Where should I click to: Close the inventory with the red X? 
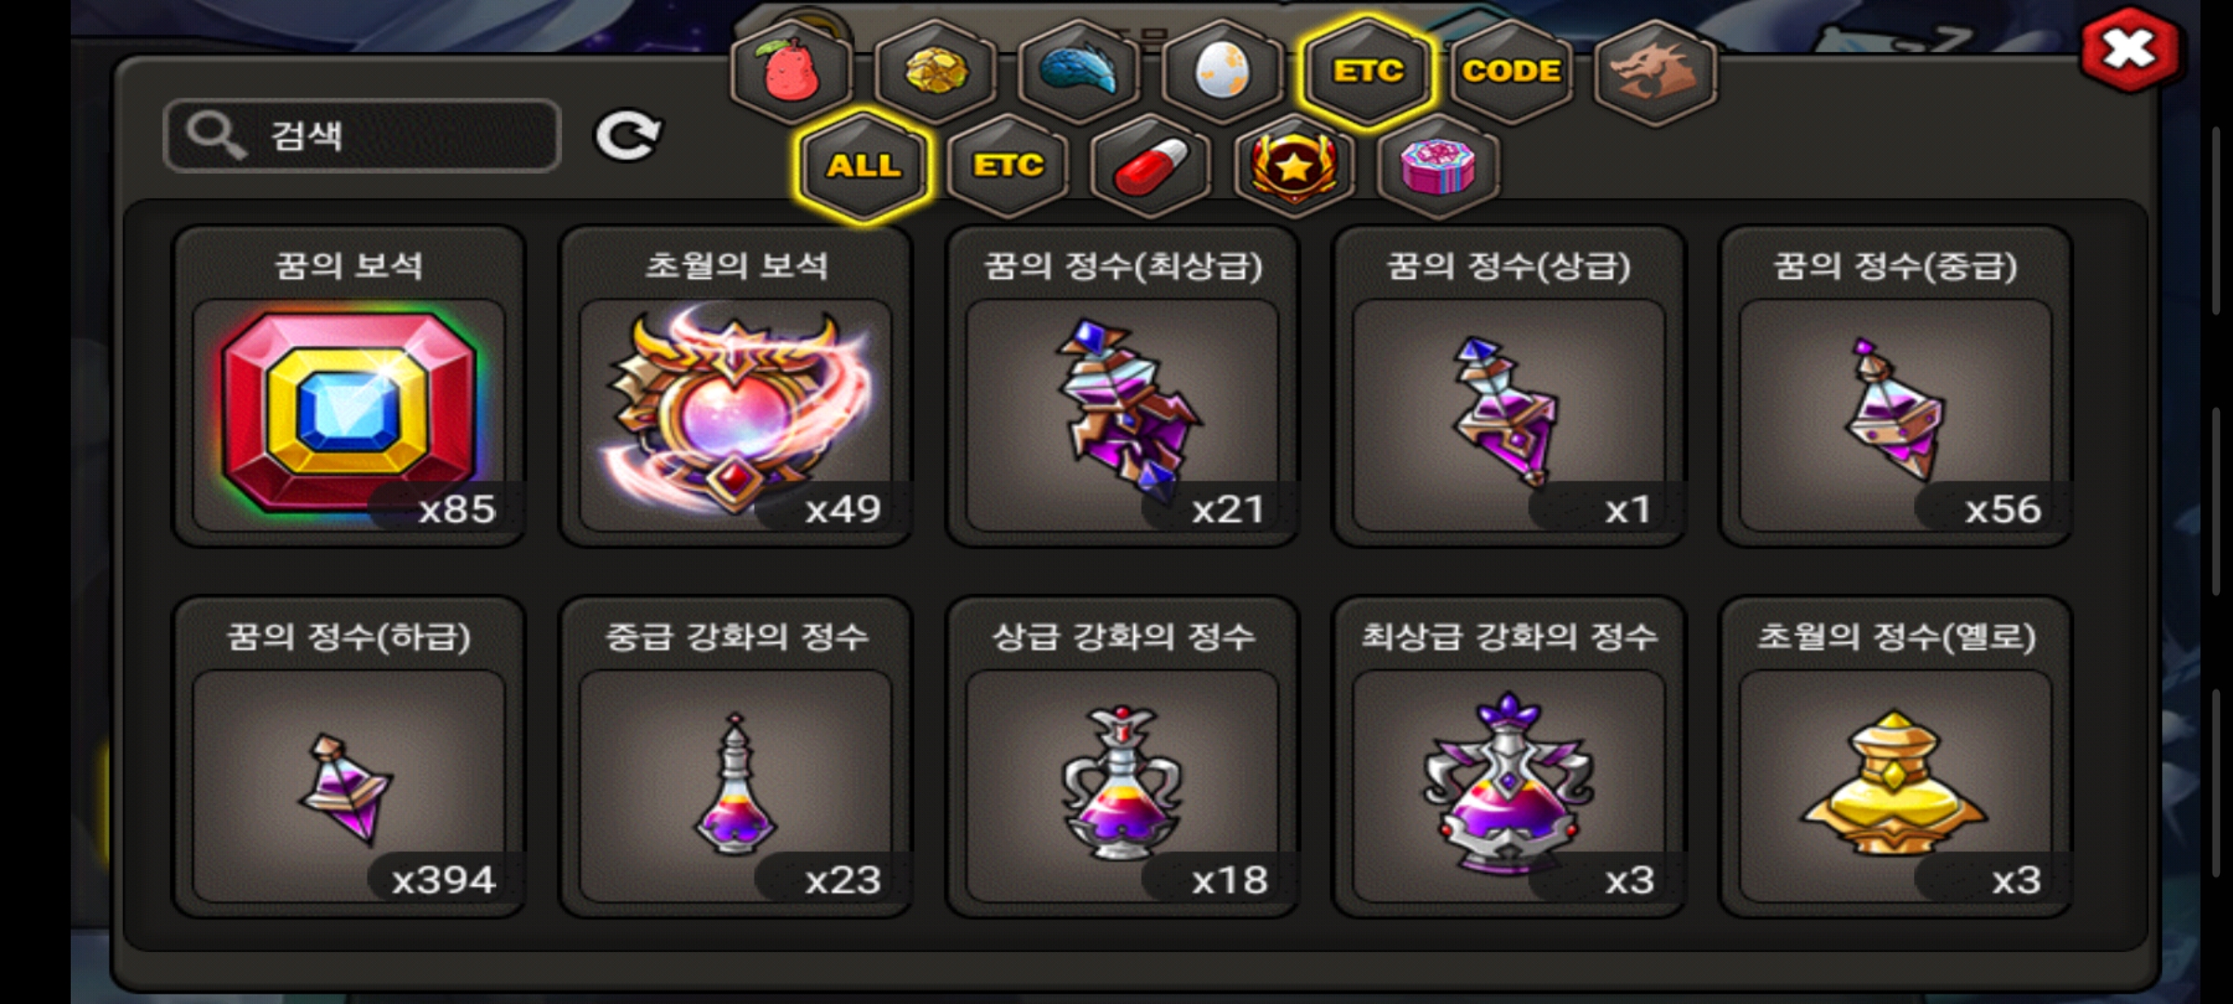[x=2129, y=49]
